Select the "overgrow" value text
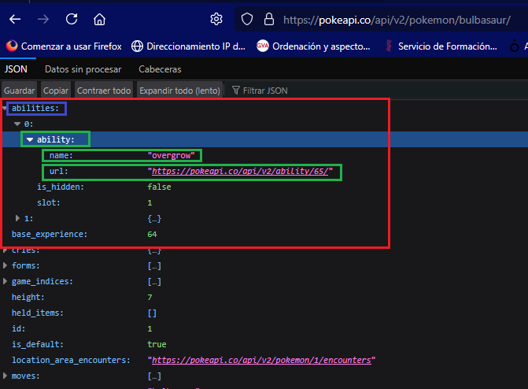 (171, 155)
